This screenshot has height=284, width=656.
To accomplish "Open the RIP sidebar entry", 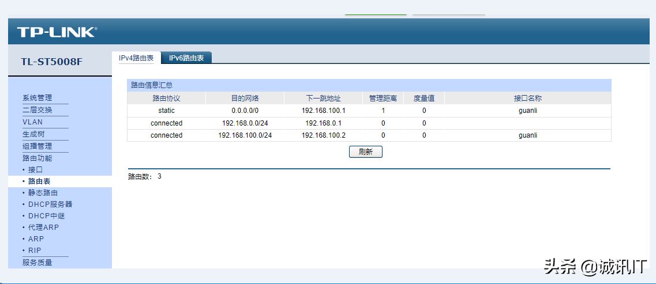I will [x=35, y=251].
